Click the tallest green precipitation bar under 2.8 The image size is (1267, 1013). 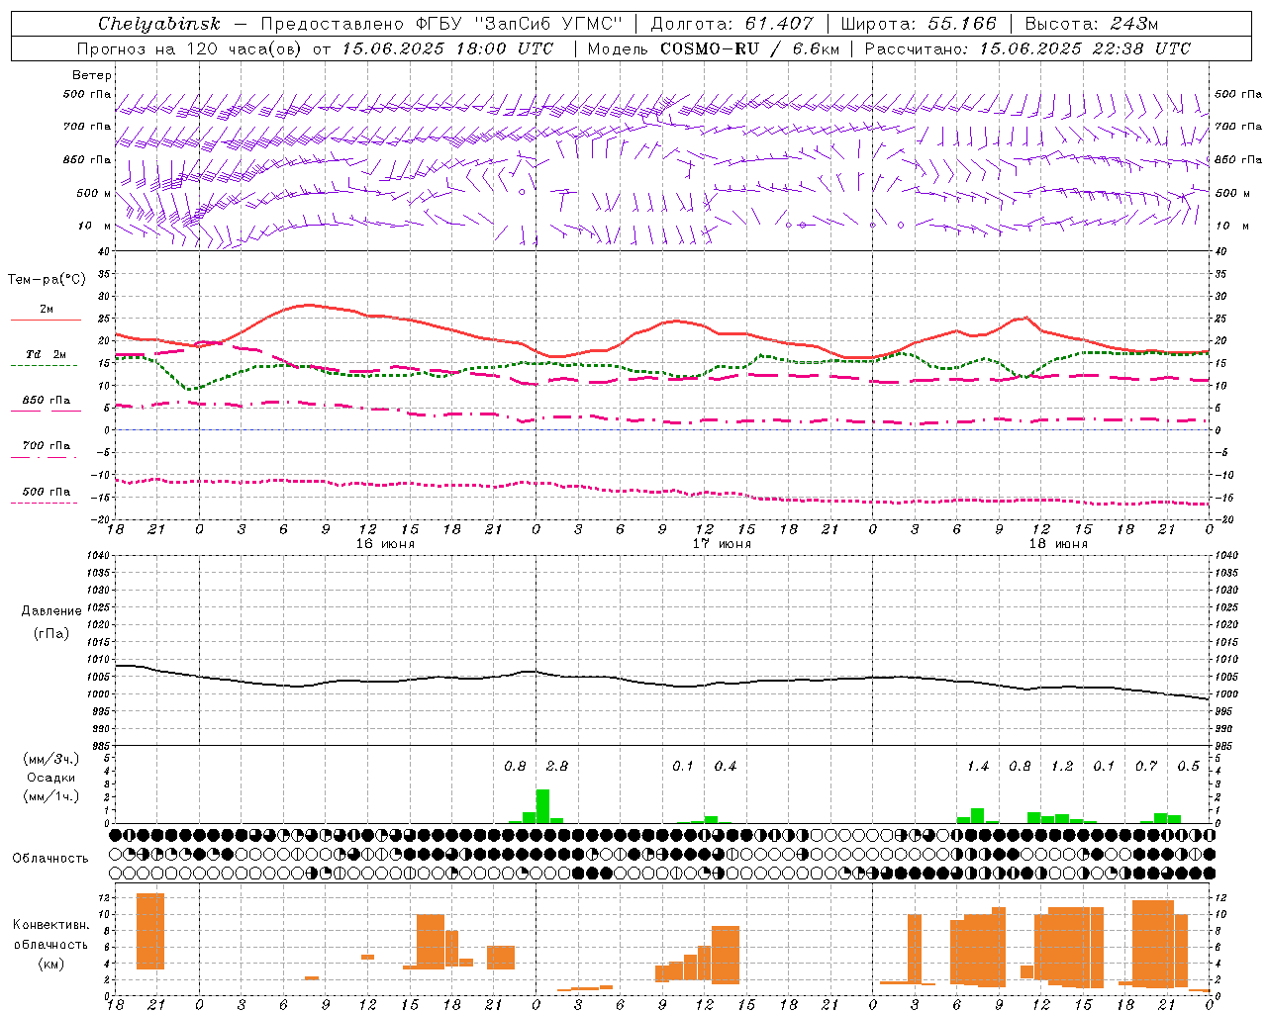(x=542, y=806)
